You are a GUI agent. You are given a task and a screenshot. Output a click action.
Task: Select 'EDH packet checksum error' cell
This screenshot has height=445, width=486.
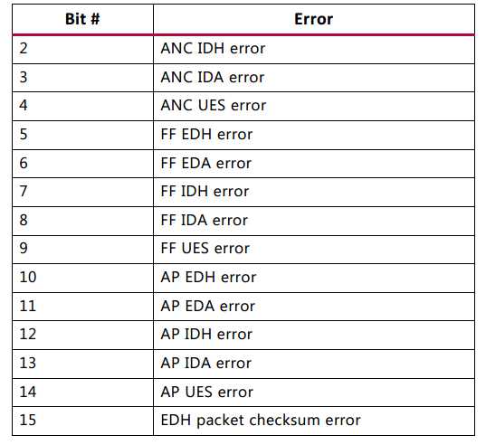coord(314,421)
